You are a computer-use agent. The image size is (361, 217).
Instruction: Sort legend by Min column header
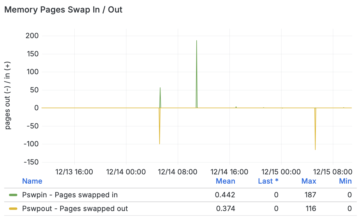[345, 181]
